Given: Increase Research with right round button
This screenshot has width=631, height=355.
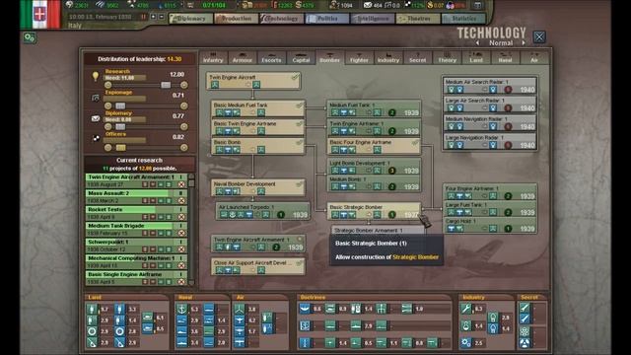Looking at the screenshot, I should coord(184,85).
